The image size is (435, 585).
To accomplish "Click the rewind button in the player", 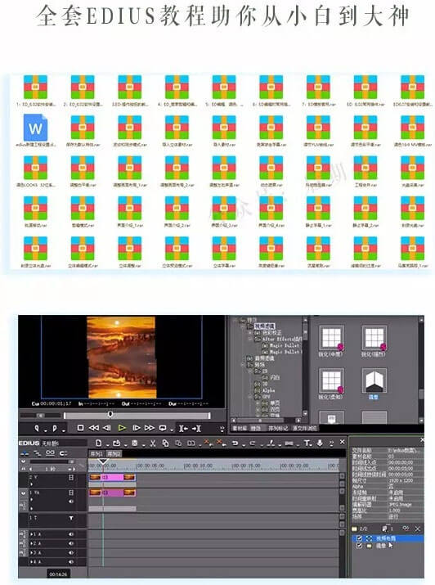I will tap(94, 428).
